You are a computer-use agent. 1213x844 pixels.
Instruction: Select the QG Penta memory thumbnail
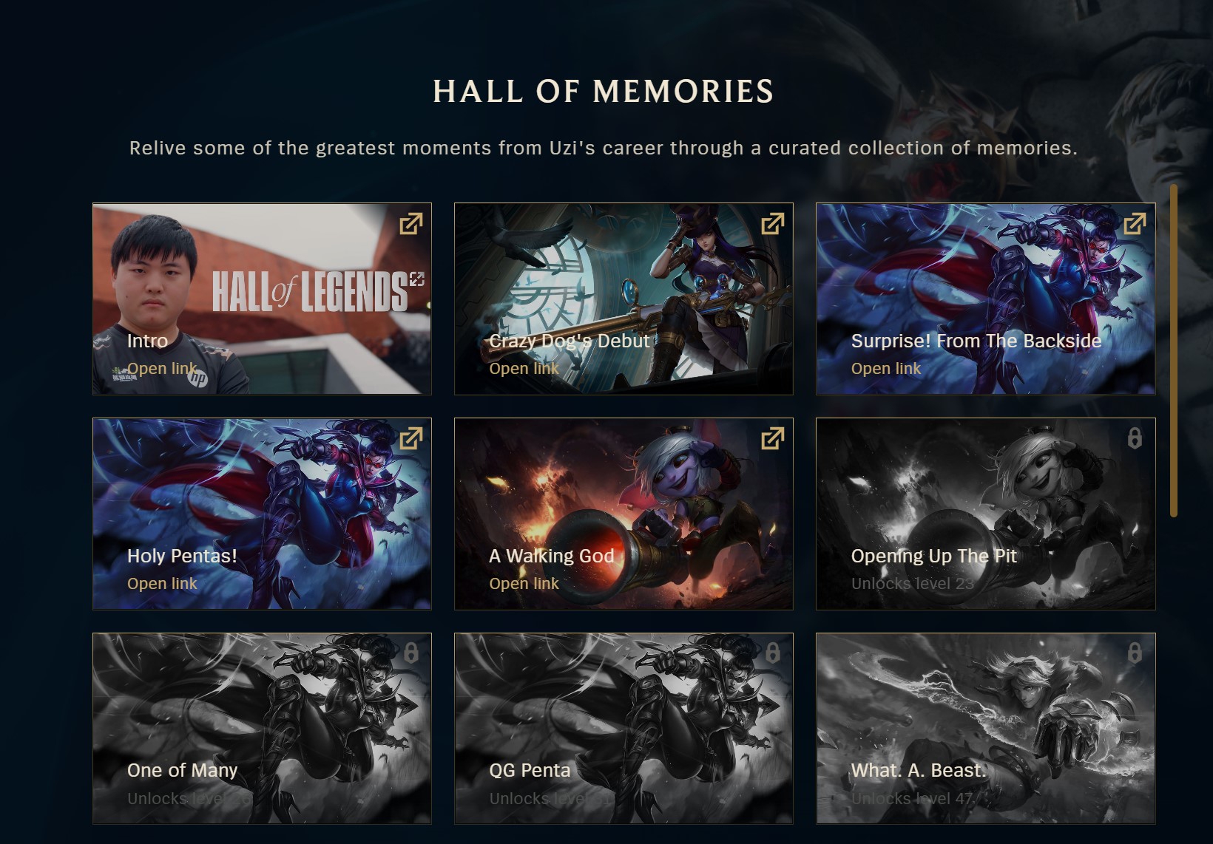coord(624,728)
